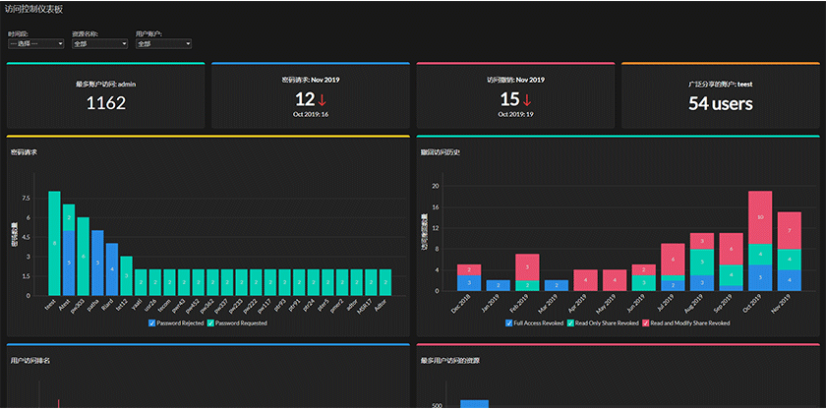Expand the 资源名称 resource name dropdown
This screenshot has width=826, height=410.
coord(99,44)
